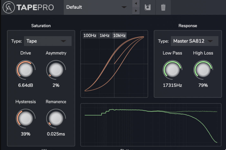Click the 79% High Loss value
Image resolution: width=226 pixels, height=150 pixels.
203,85
